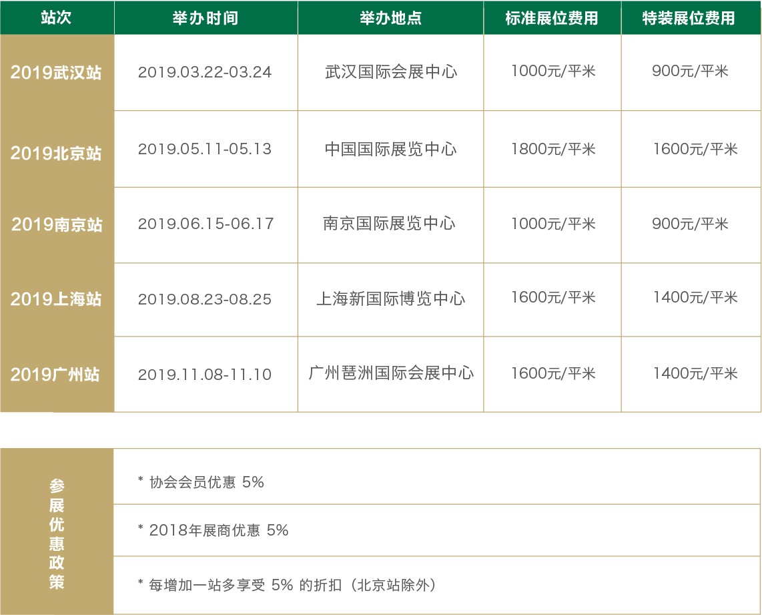The image size is (762, 615).
Task: Select the 2019广州站 row label
Action: click(57, 375)
